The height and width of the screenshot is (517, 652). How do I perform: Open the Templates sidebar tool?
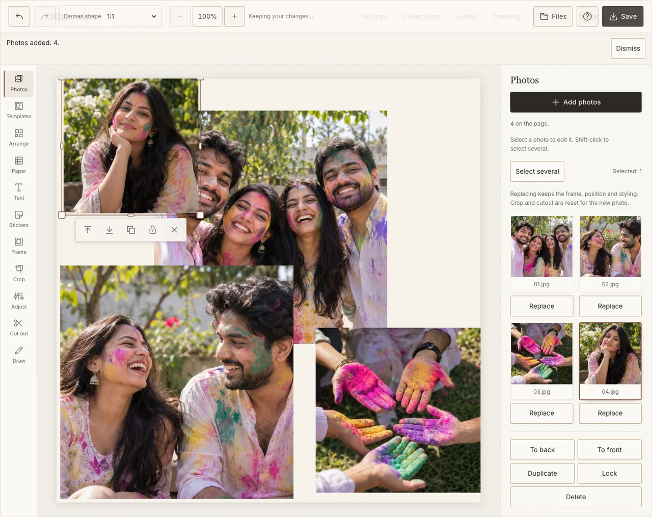coord(19,111)
